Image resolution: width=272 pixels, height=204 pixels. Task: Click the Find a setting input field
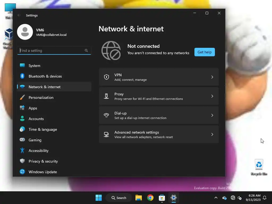pyautogui.click(x=54, y=50)
